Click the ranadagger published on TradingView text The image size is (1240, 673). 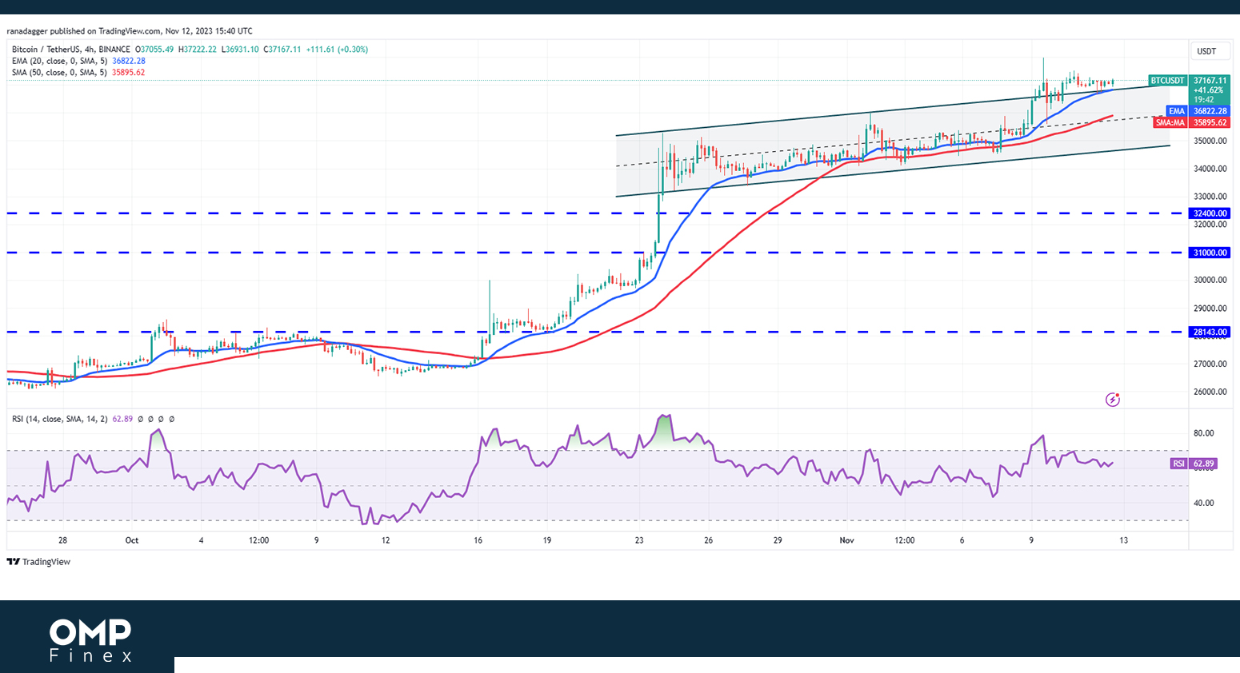130,31
